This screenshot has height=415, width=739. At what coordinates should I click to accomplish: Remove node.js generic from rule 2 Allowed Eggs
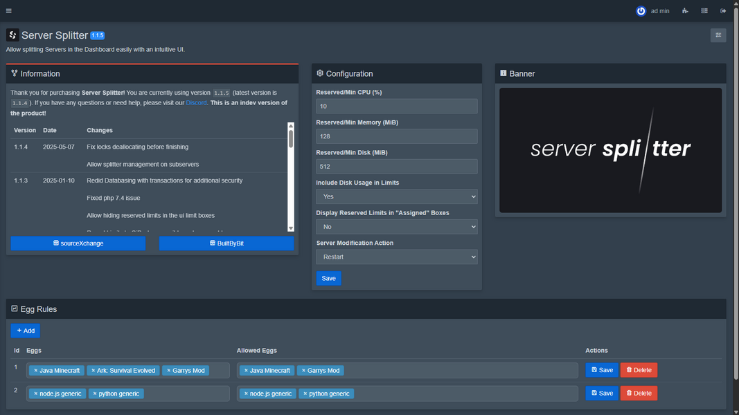click(x=246, y=394)
